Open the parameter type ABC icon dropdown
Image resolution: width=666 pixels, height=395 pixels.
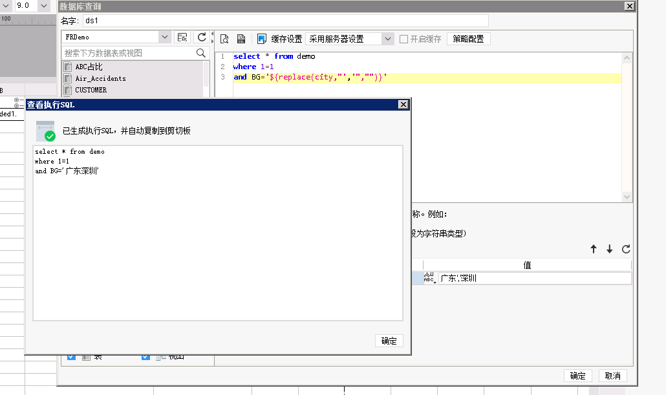coord(430,278)
